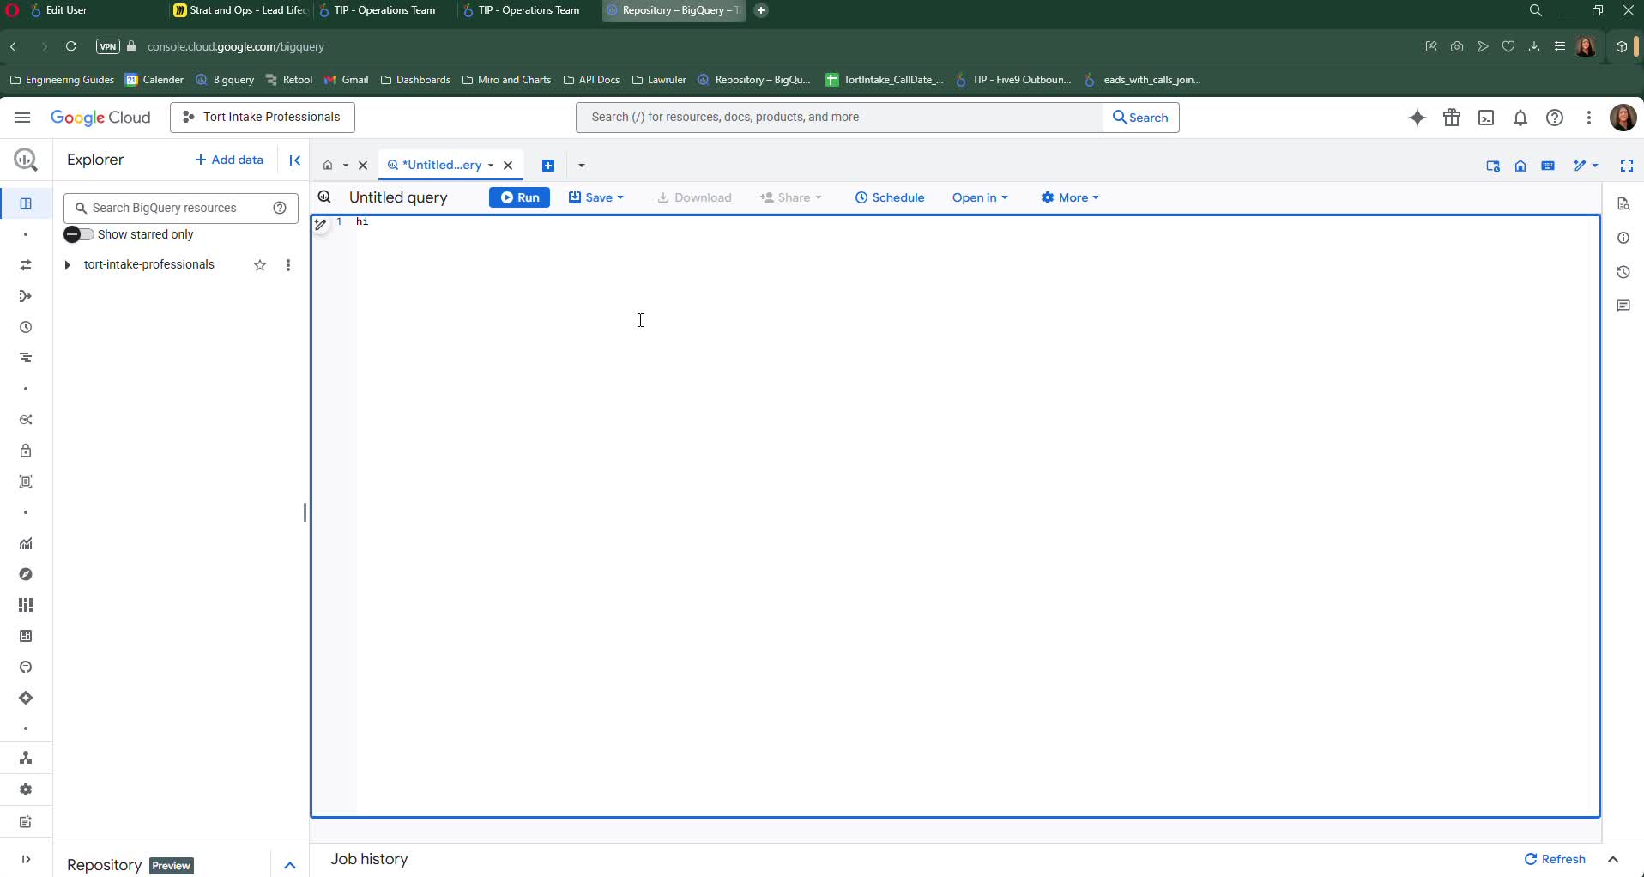Screen dimensions: 1644x877
Task: Open the notifications bell
Action: coord(1520,118)
